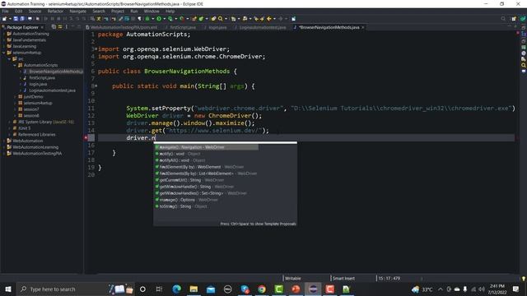Select Loginautomationtest.java in Package Explorer

click(52, 90)
